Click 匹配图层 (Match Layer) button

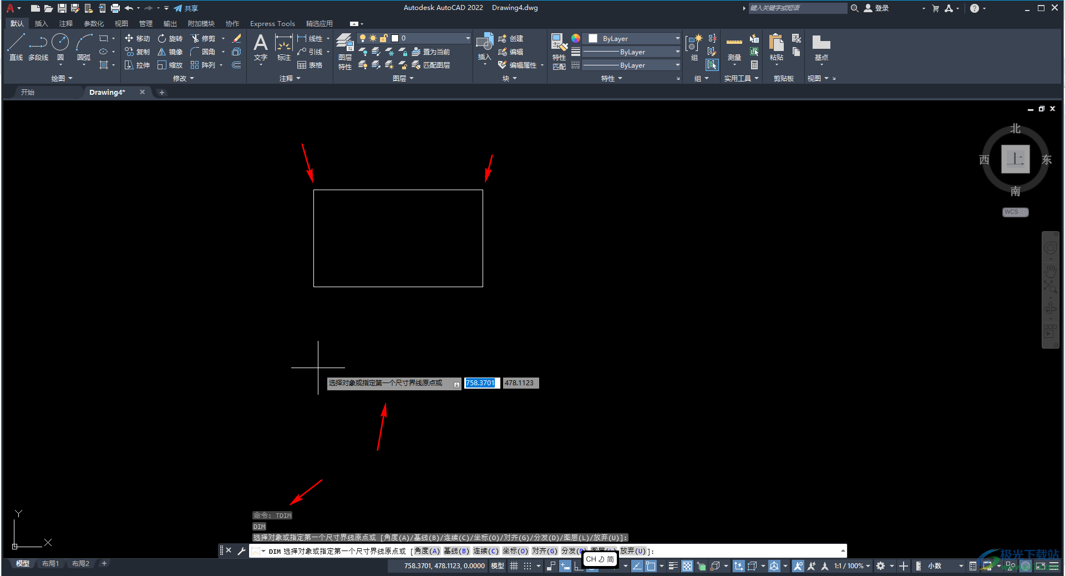point(431,65)
